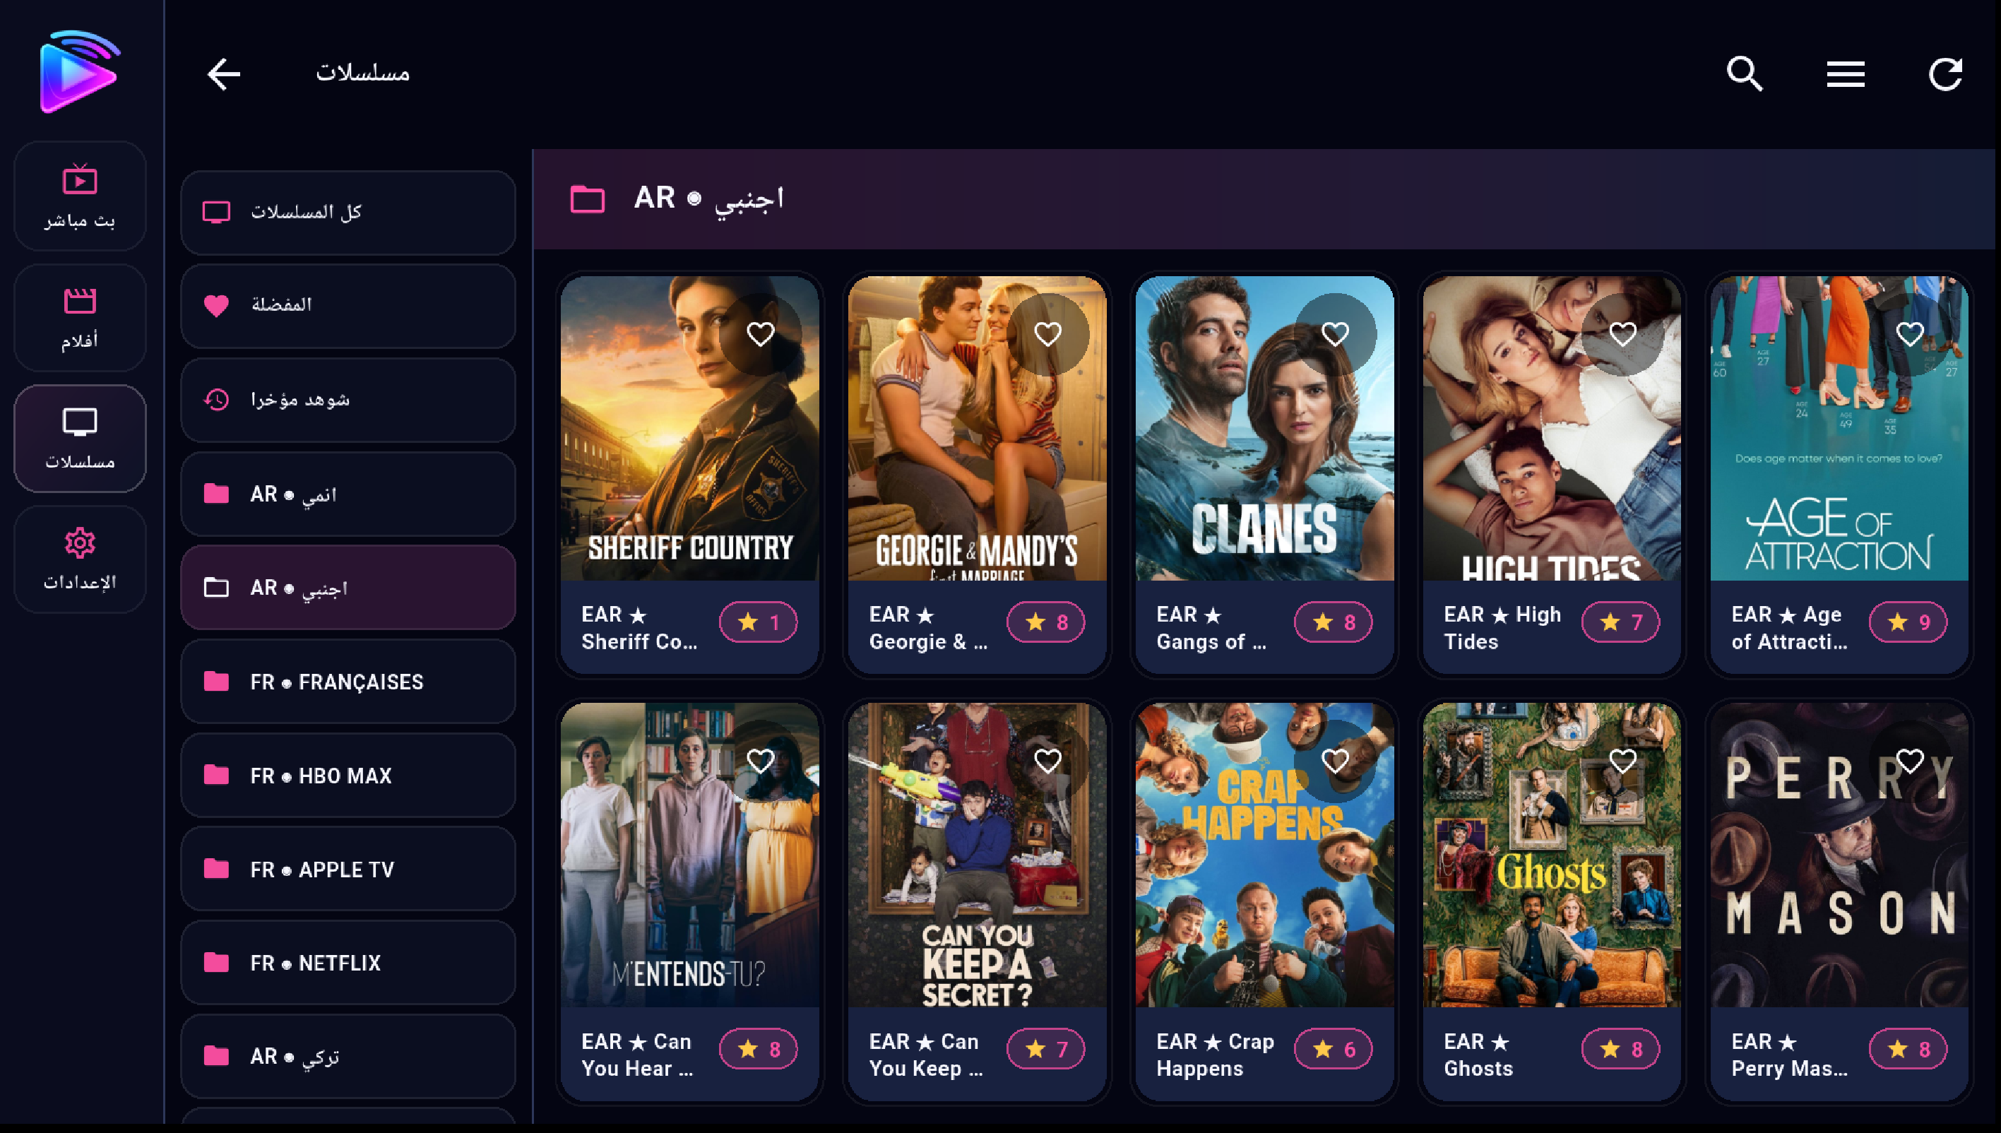Open the hamburger menu icon

click(1846, 75)
